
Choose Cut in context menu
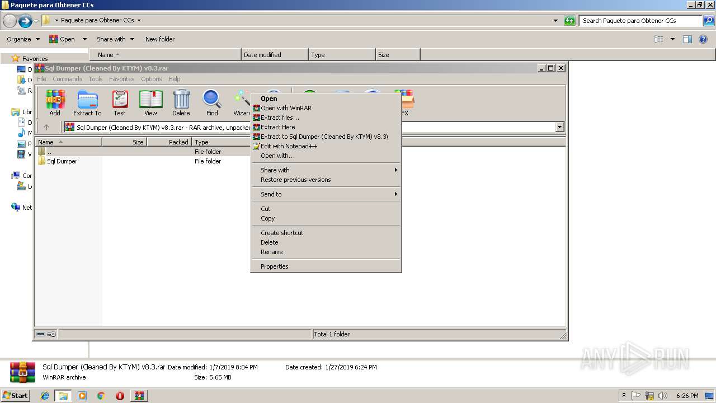coord(326,209)
